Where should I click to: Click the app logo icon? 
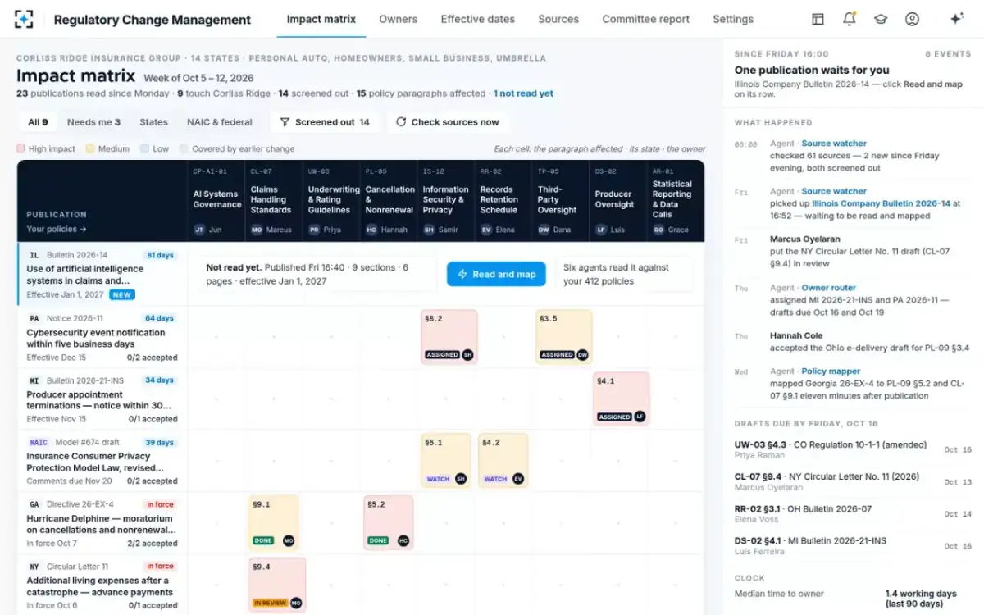click(x=24, y=19)
